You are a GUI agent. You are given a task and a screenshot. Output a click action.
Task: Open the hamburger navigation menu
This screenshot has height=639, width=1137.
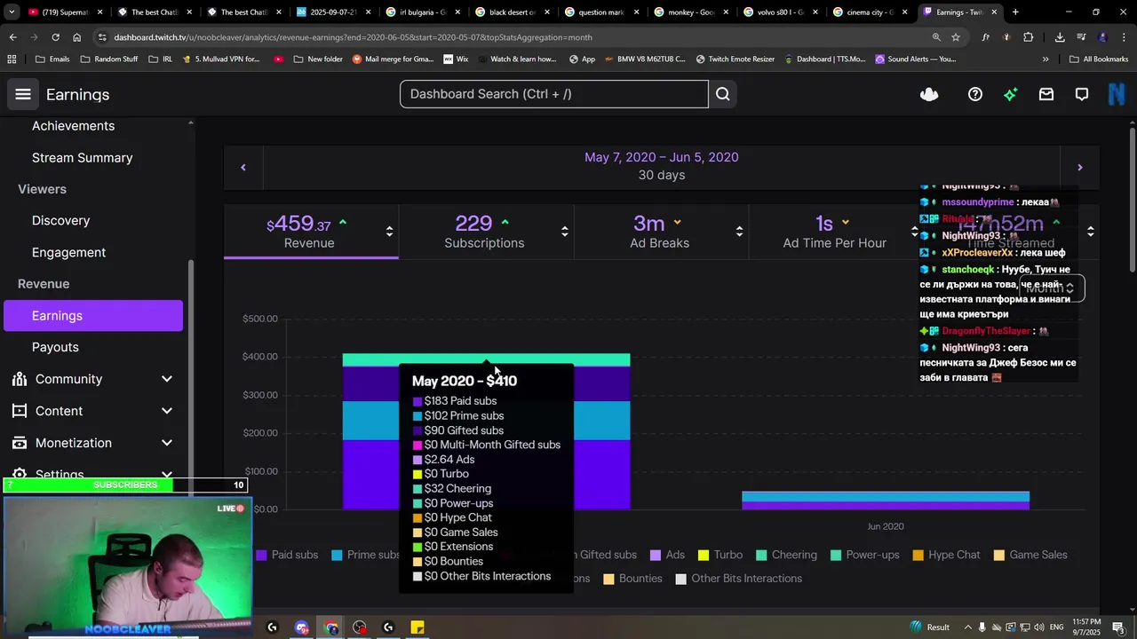(x=23, y=94)
